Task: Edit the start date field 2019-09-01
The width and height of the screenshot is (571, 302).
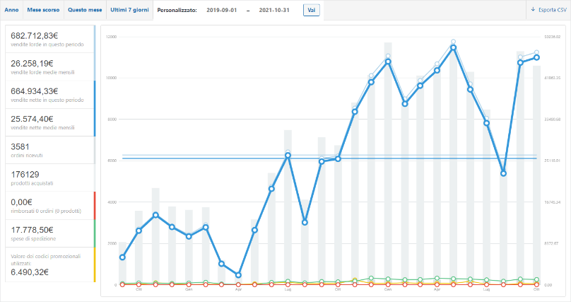Action: (222, 10)
